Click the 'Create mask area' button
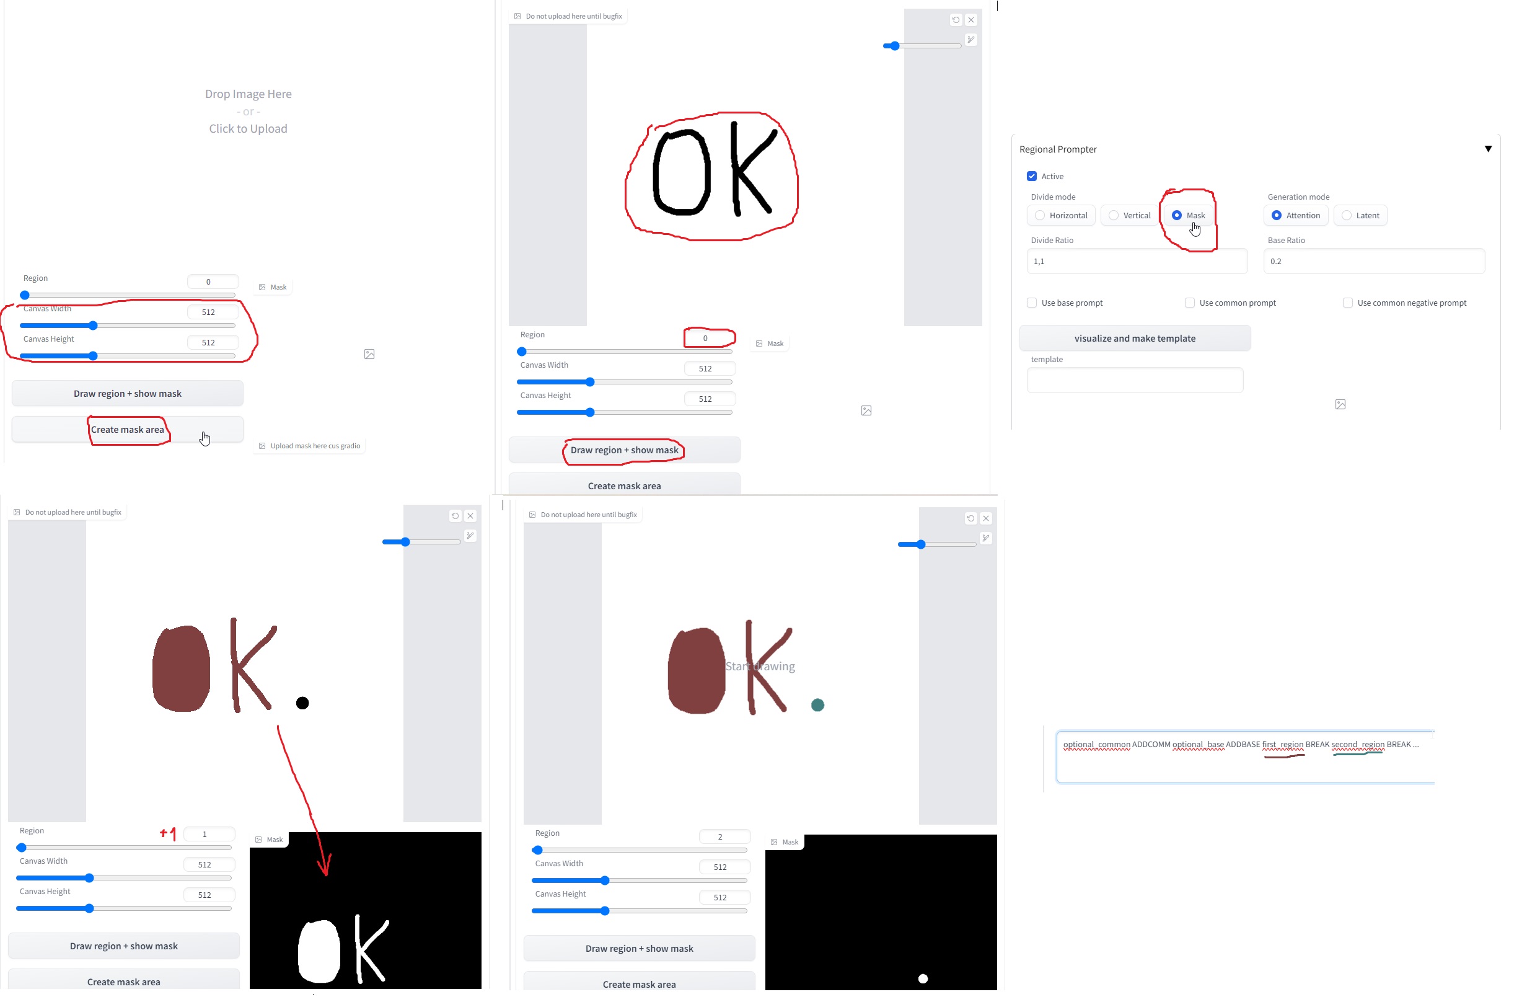This screenshot has width=1527, height=1002. tap(128, 430)
